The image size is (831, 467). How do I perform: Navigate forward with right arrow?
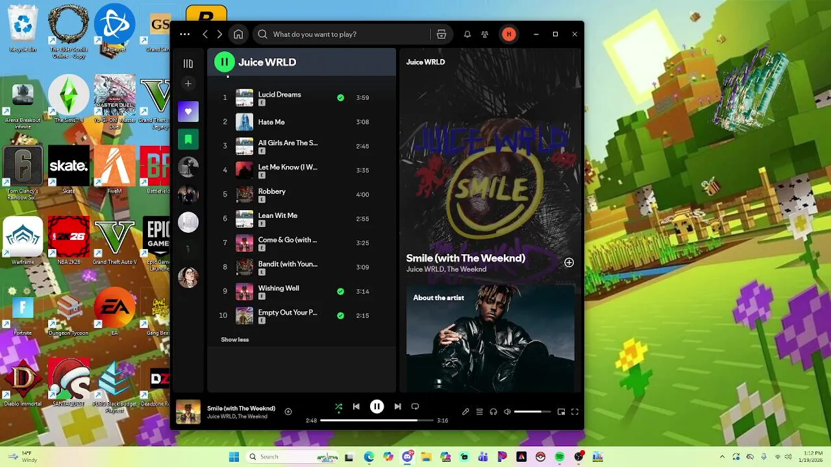219,34
